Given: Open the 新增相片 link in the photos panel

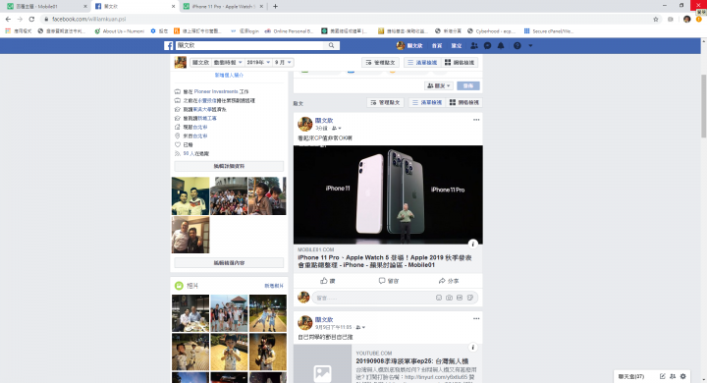Looking at the screenshot, I should 274,286.
